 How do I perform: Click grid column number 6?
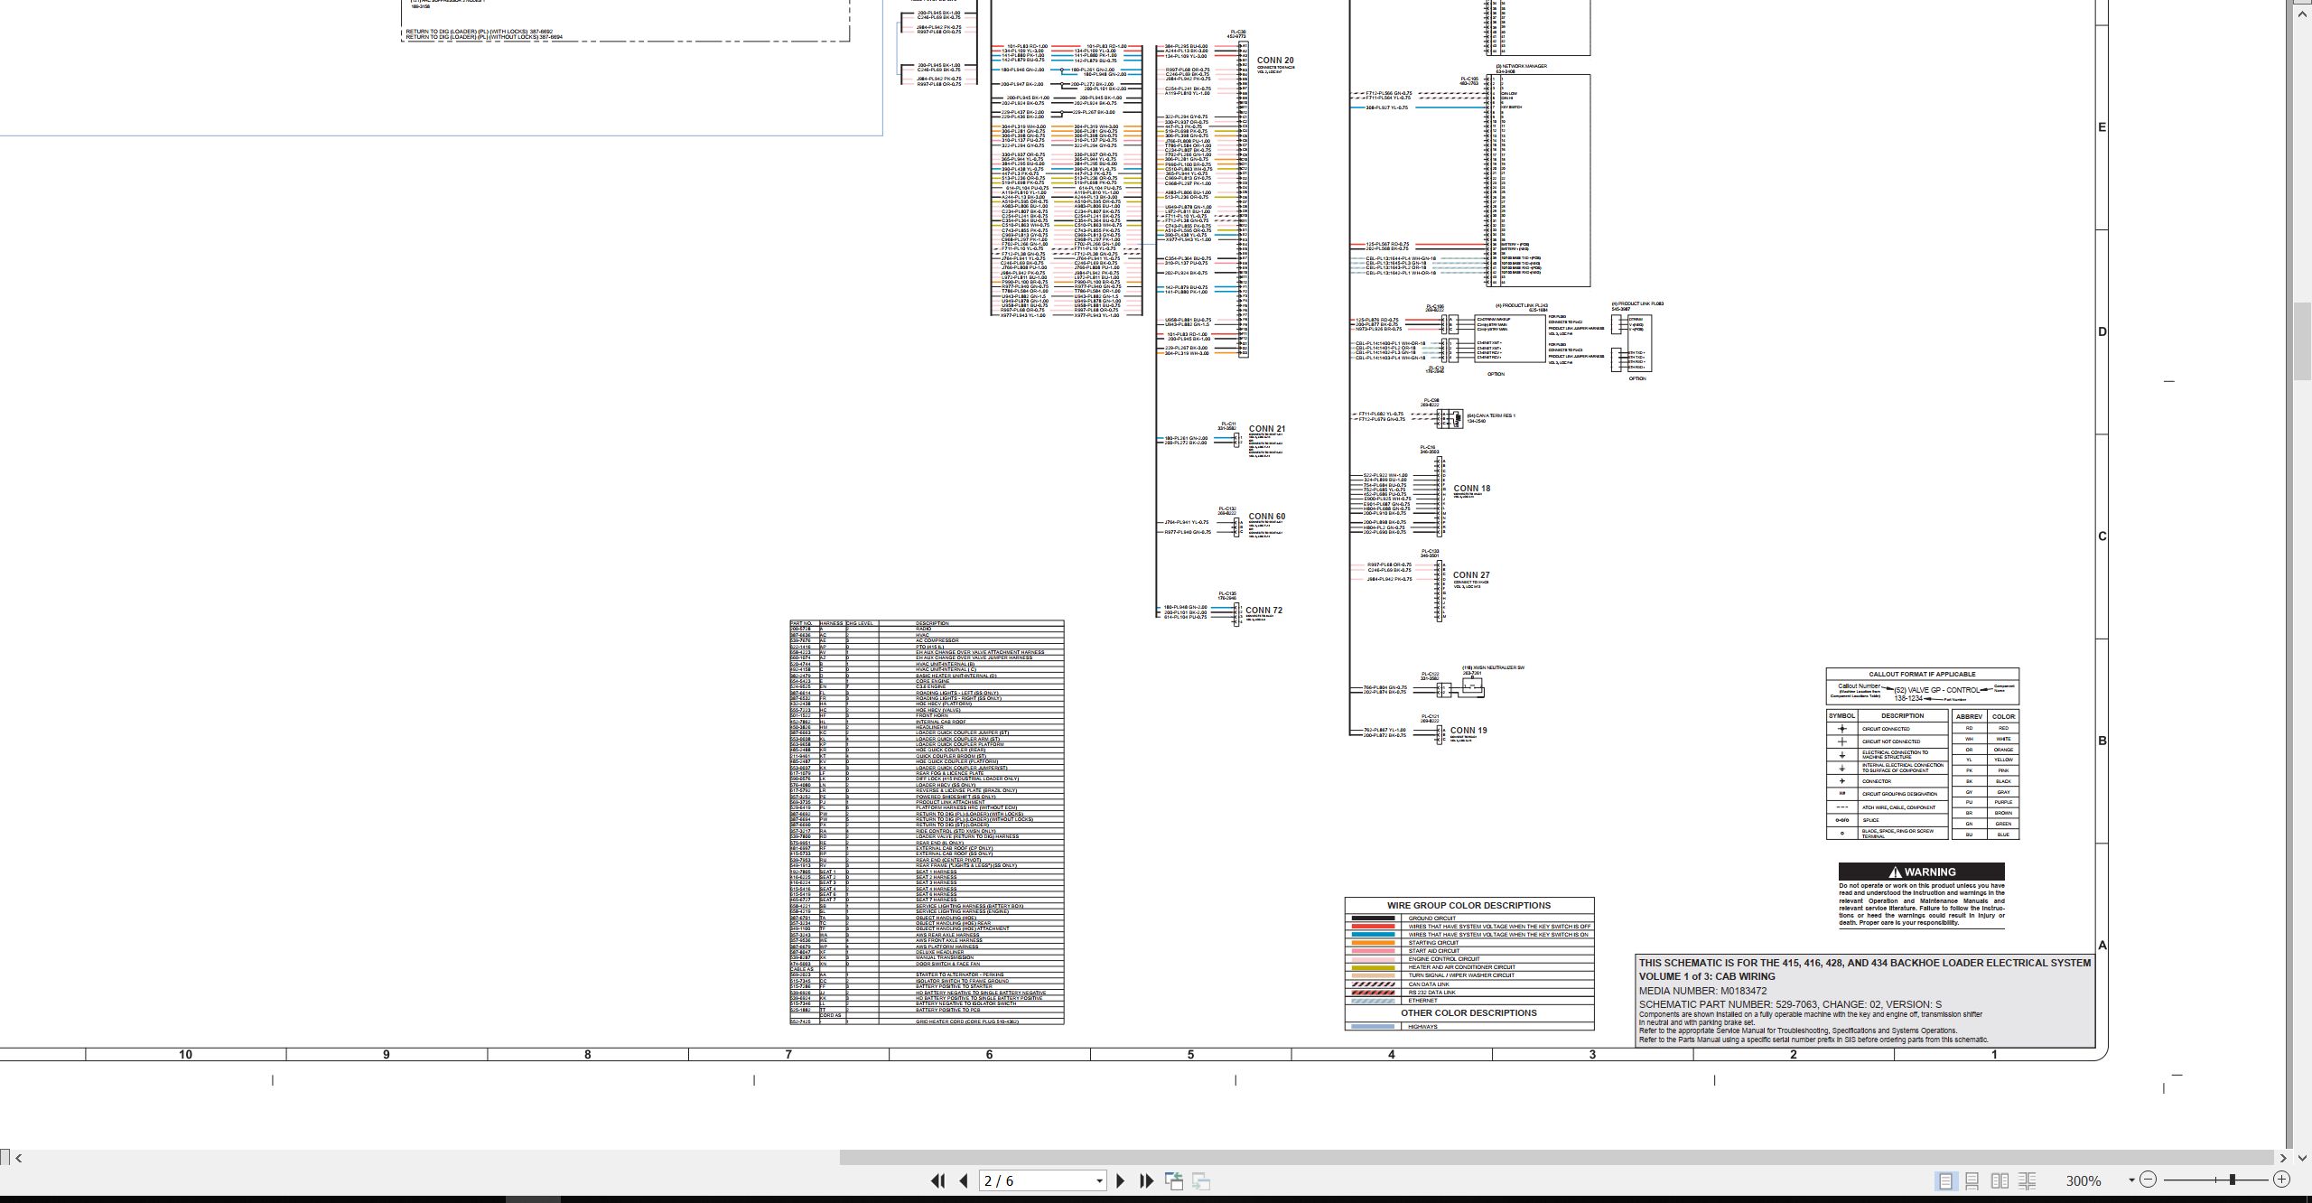[x=989, y=1055]
